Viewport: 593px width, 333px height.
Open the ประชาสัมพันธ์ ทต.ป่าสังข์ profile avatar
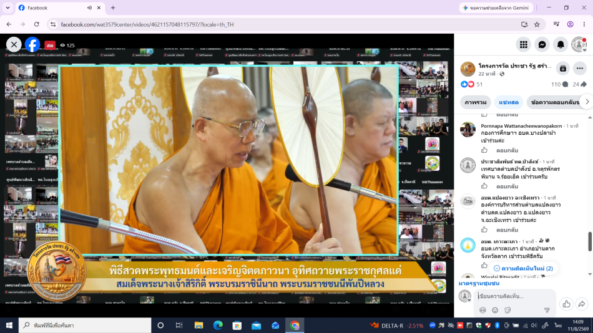point(468,165)
